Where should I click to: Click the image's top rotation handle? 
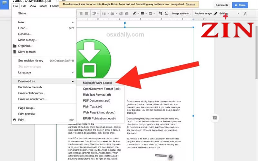(x=125, y=23)
